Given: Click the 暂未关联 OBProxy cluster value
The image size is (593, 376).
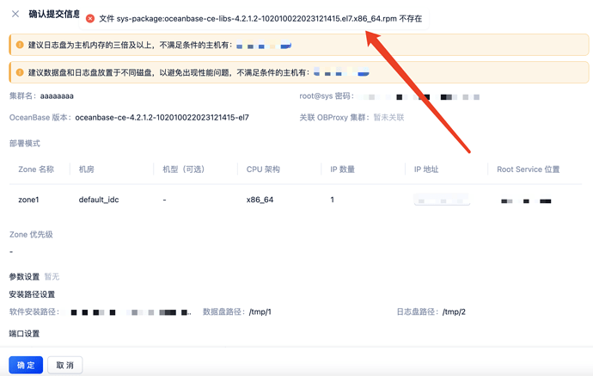Looking at the screenshot, I should [388, 117].
